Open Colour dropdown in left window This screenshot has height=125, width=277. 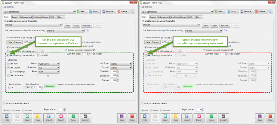coord(49,63)
